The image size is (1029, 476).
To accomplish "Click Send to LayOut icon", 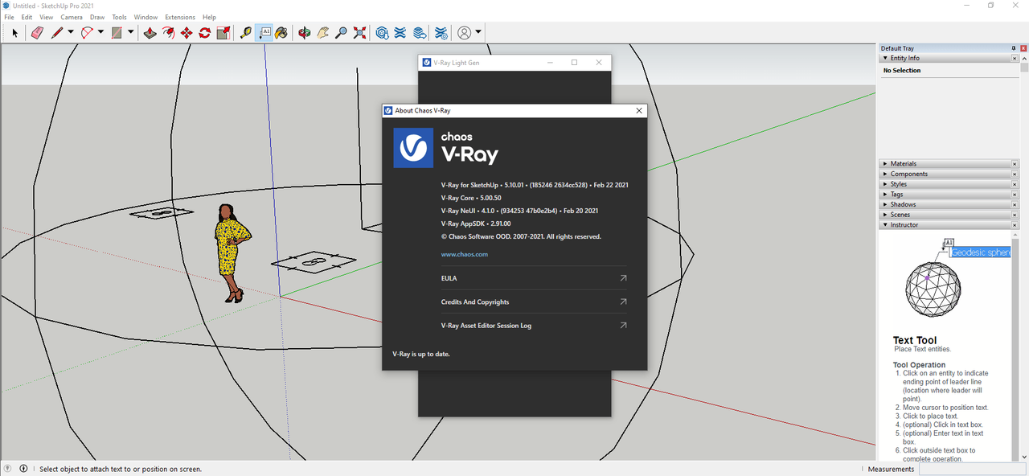I will coord(419,33).
